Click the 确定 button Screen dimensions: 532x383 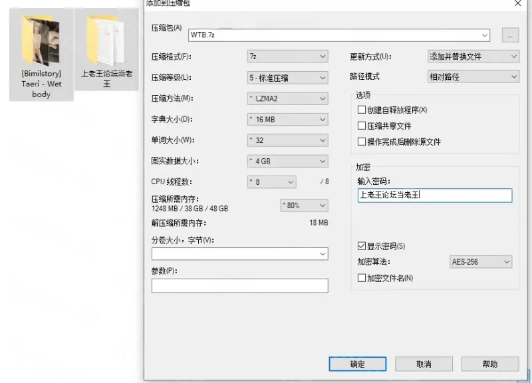[x=358, y=364]
